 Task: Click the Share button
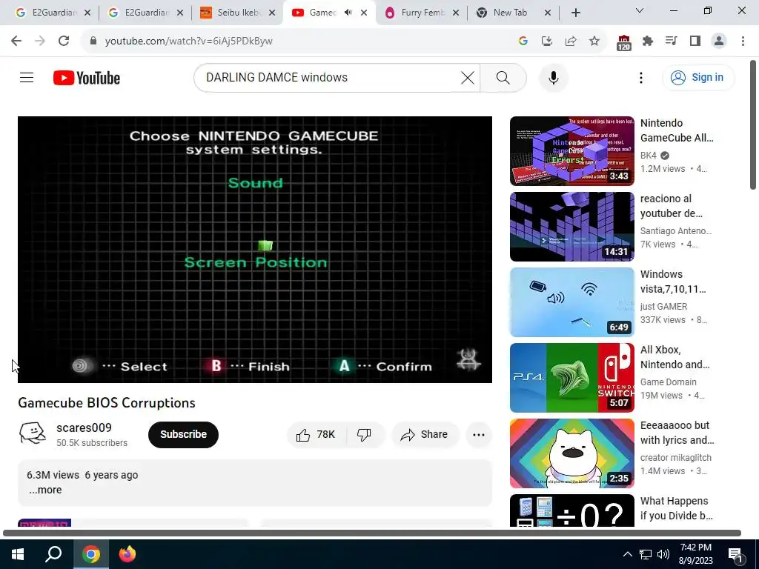pos(425,434)
